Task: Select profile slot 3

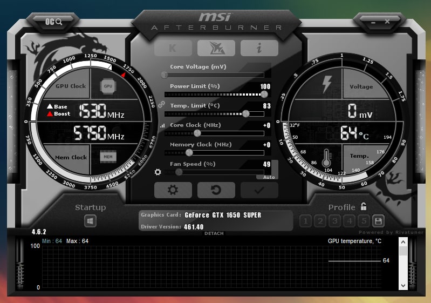Action: tap(335, 221)
